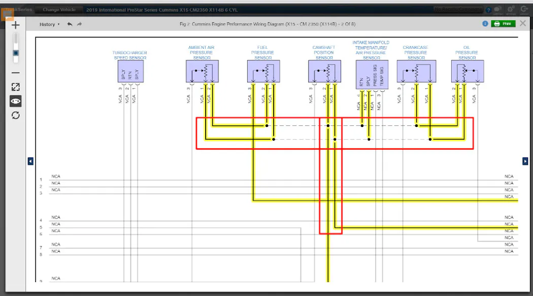Click the zoom in plus icon
Viewport: 533px width, 296px height.
(16, 25)
